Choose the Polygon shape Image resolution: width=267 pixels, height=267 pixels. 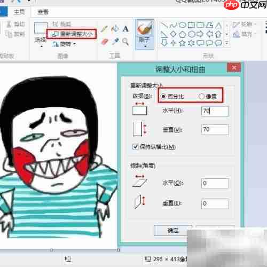(209, 25)
